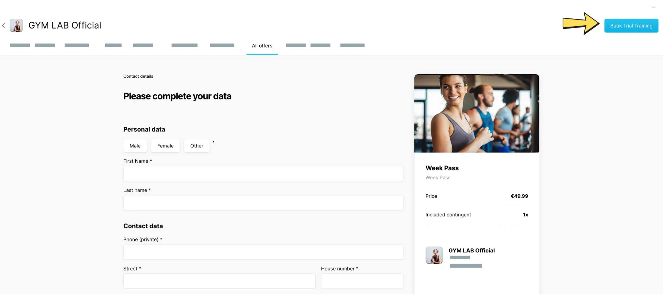Click the Price label in offer card

click(431, 196)
